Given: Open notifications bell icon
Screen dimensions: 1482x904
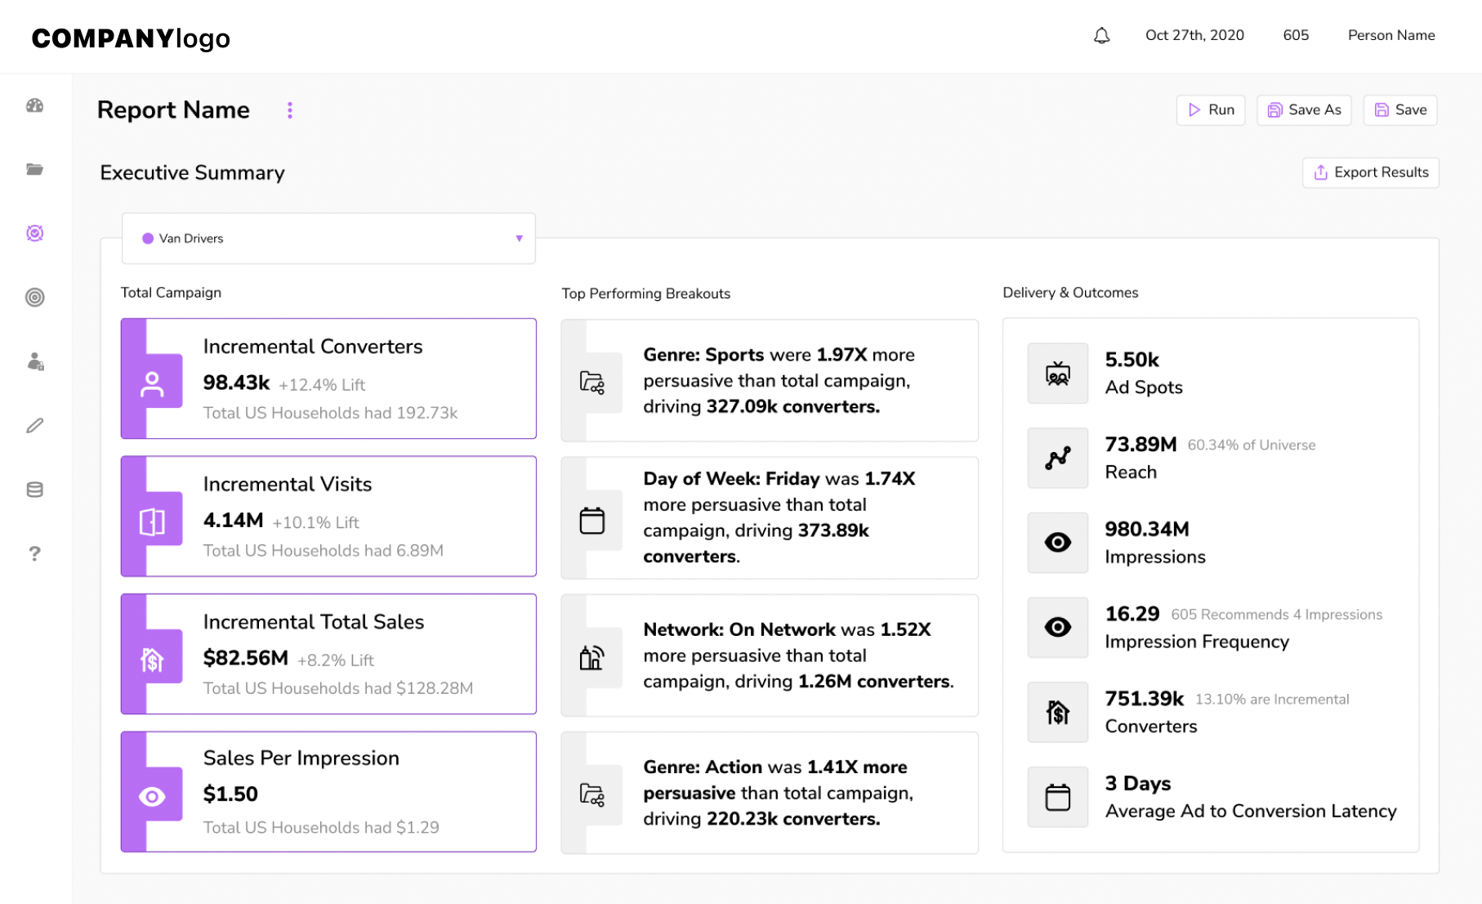Looking at the screenshot, I should click(x=1101, y=35).
